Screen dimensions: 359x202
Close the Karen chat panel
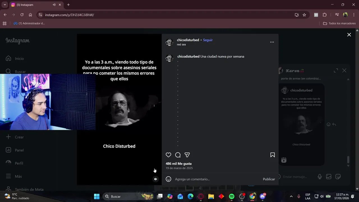pos(344,71)
